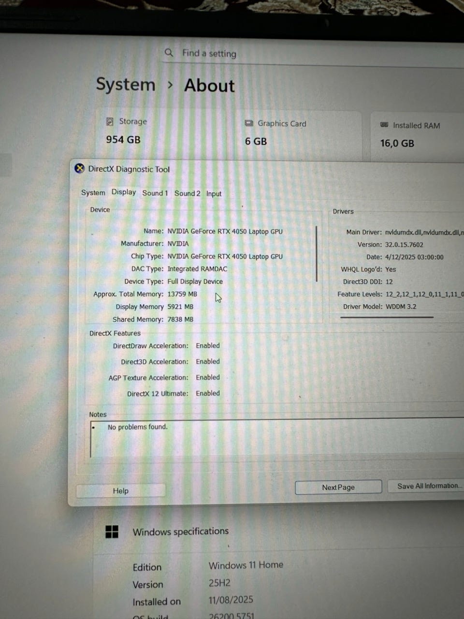Click the No problems found note
464x619 pixels.
(137, 427)
